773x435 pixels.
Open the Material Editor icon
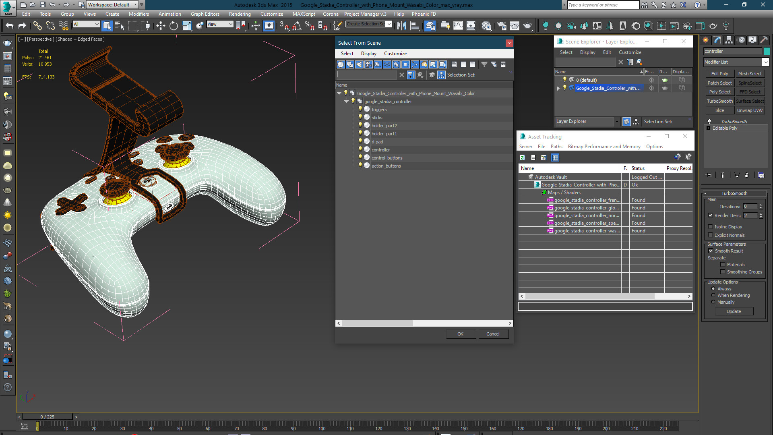(x=486, y=26)
